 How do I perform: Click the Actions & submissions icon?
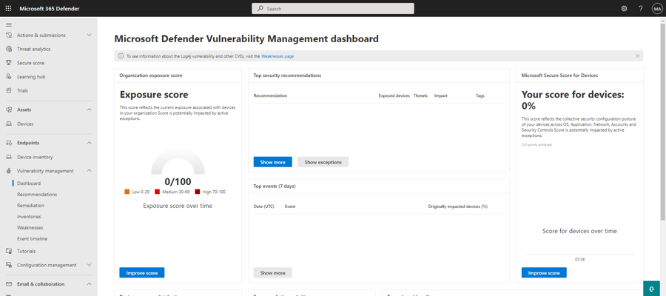point(8,35)
